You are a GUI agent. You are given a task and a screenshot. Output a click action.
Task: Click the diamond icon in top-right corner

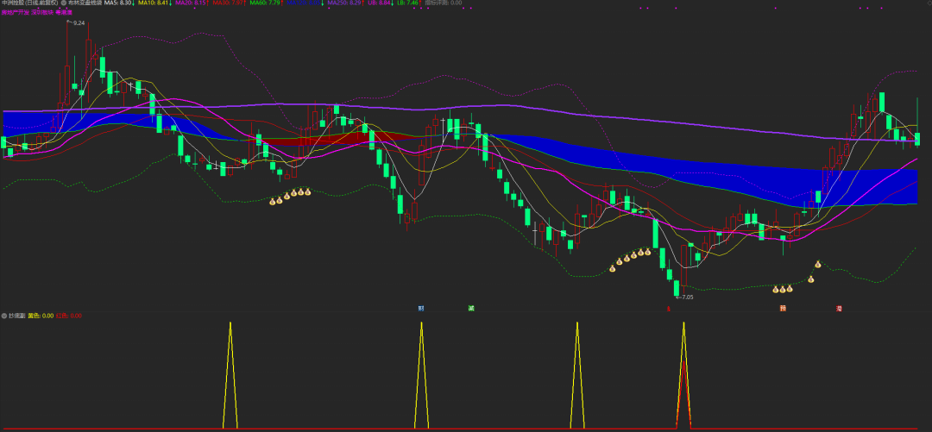pyautogui.click(x=924, y=3)
